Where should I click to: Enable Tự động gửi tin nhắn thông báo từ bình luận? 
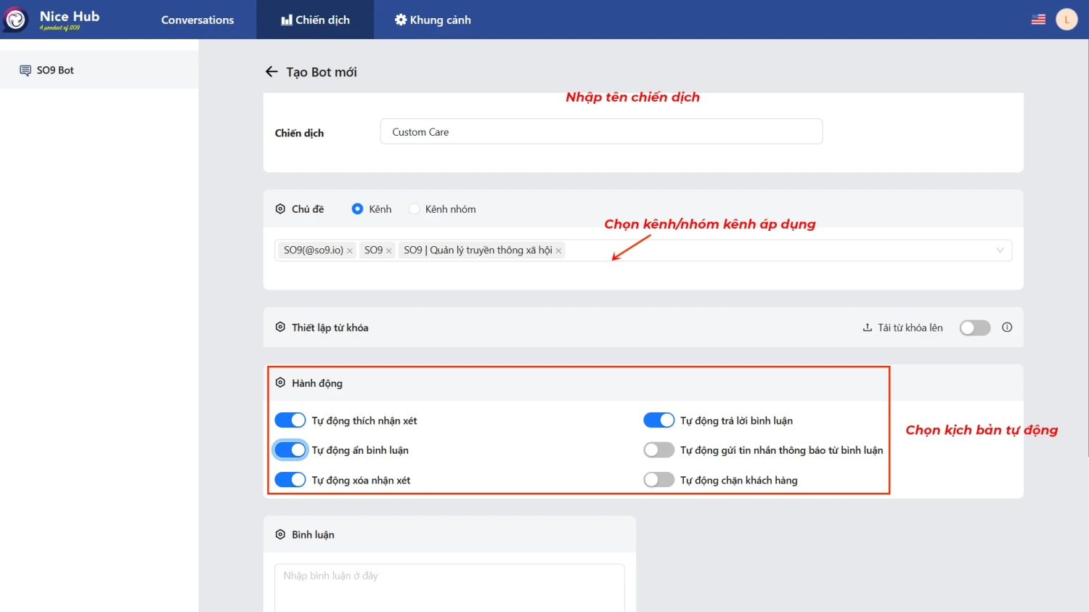pos(659,450)
